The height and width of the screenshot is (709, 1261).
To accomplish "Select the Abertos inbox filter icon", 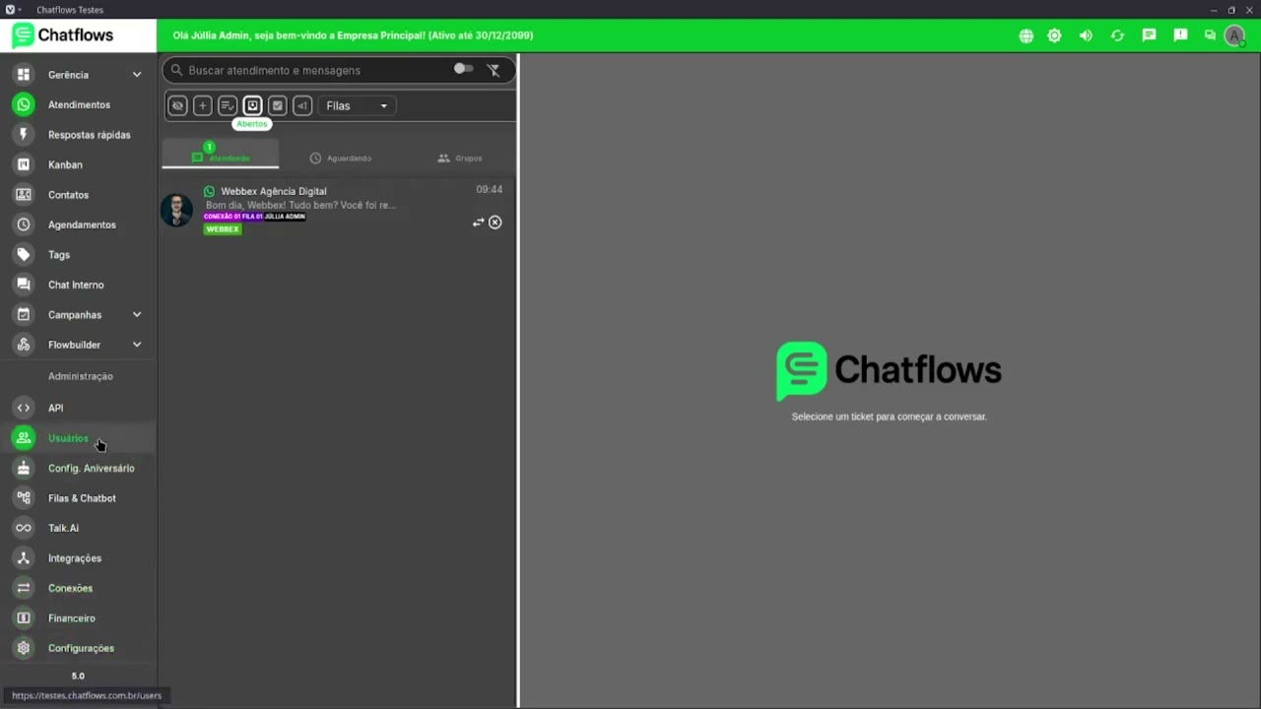I will 252,105.
